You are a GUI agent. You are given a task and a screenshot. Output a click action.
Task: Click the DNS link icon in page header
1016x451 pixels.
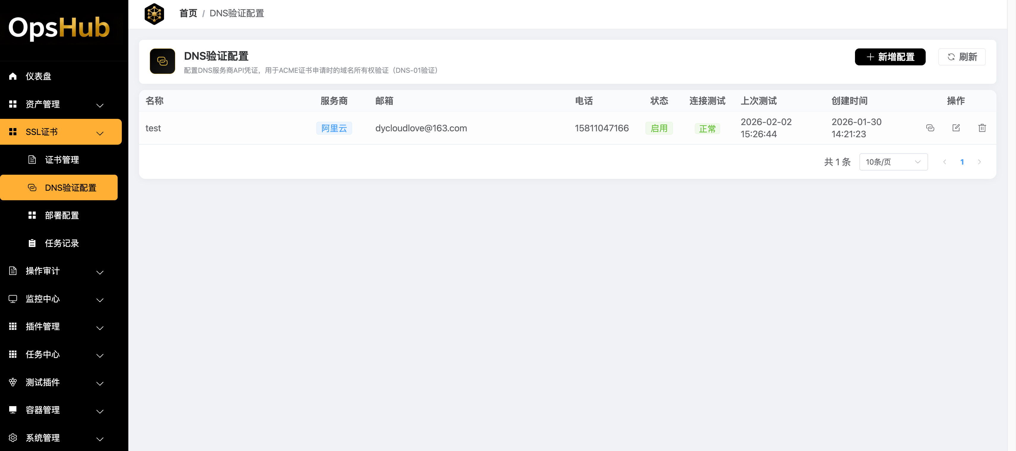point(162,61)
